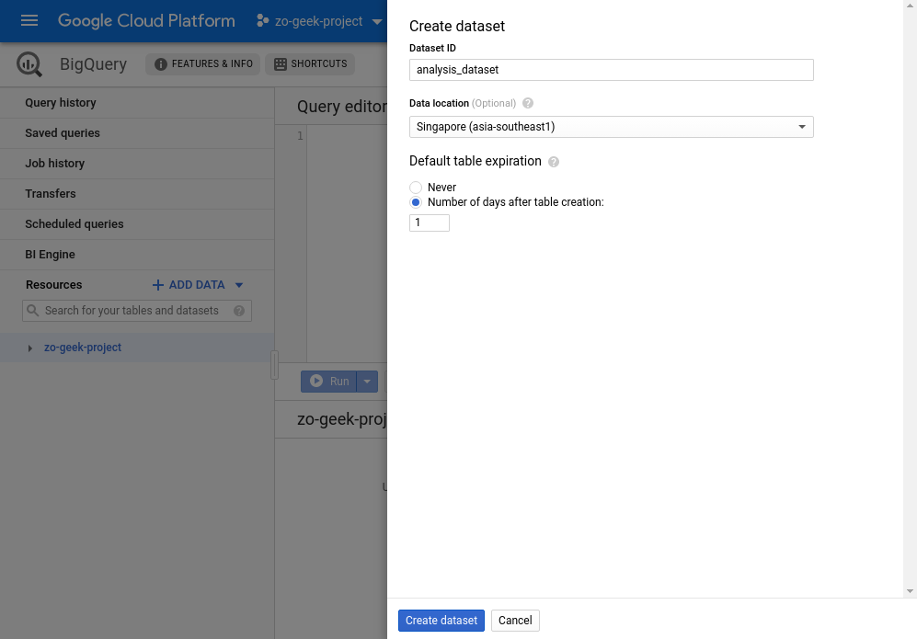Click the help icon next to Default table expiration

(x=554, y=162)
